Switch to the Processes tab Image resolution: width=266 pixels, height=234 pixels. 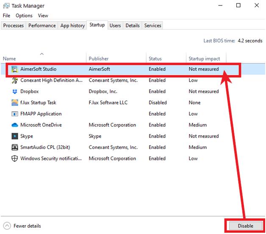pos(14,25)
